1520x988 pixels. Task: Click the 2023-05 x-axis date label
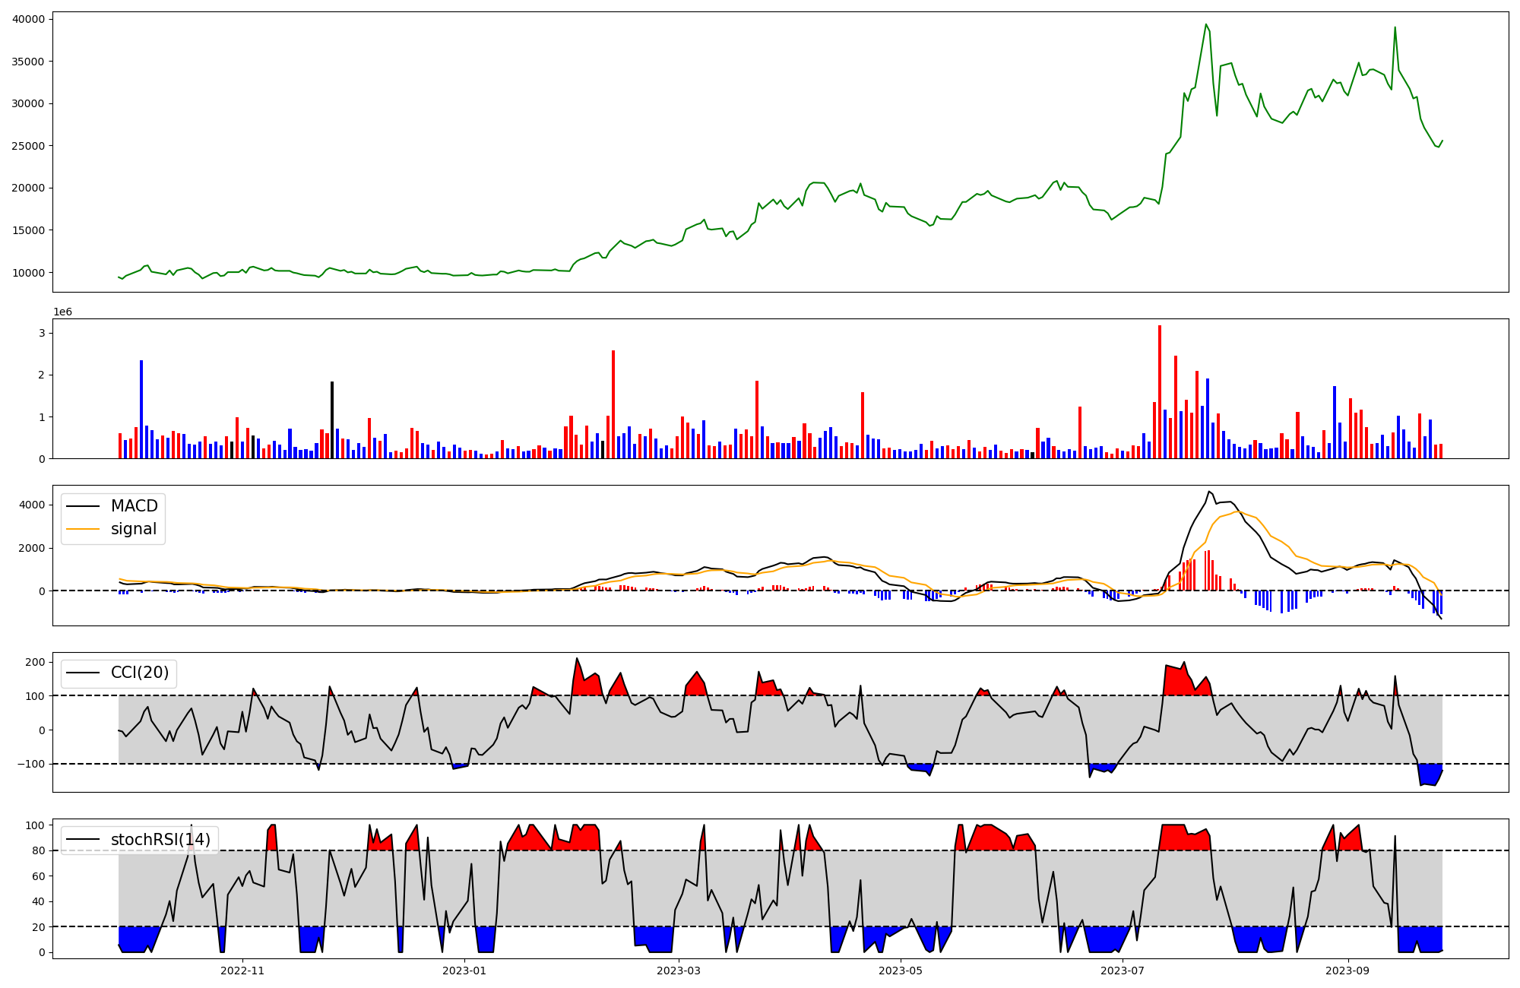pos(901,971)
